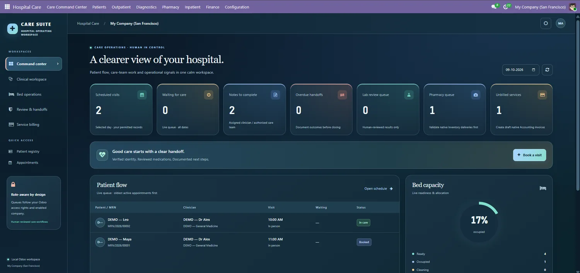Open the MA profile badge

click(560, 23)
